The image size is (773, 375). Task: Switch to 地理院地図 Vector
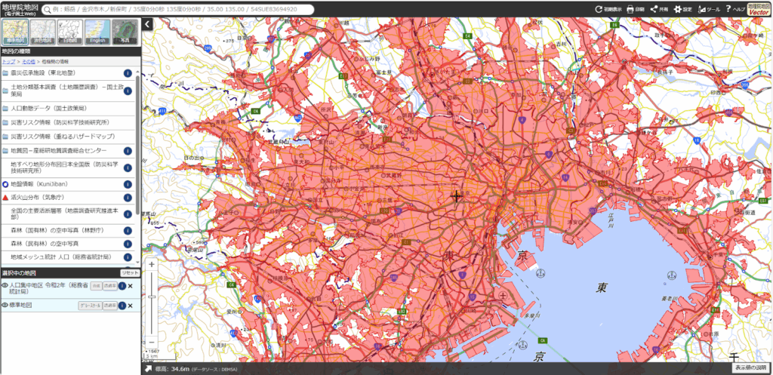coord(759,9)
